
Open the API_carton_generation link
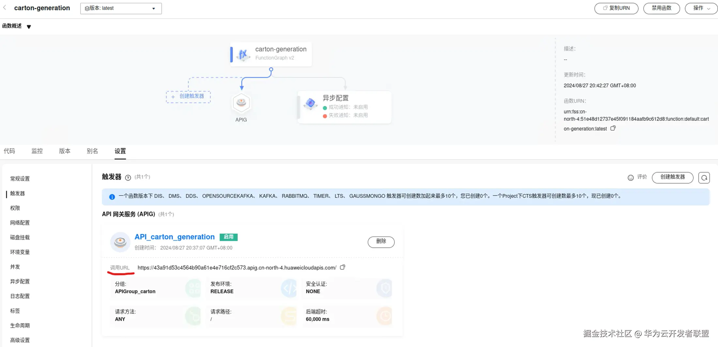(175, 237)
